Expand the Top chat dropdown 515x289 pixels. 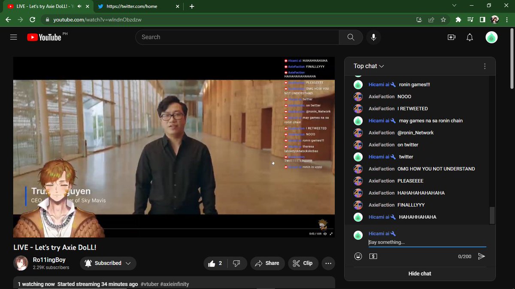click(369, 66)
